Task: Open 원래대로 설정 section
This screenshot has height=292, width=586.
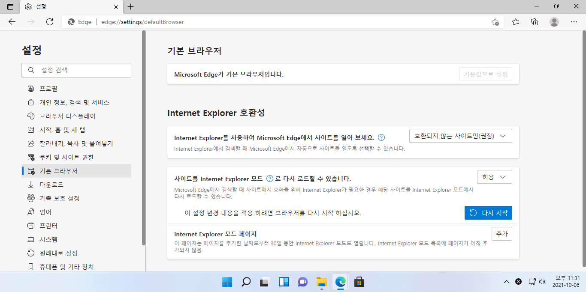Action: click(x=76, y=253)
